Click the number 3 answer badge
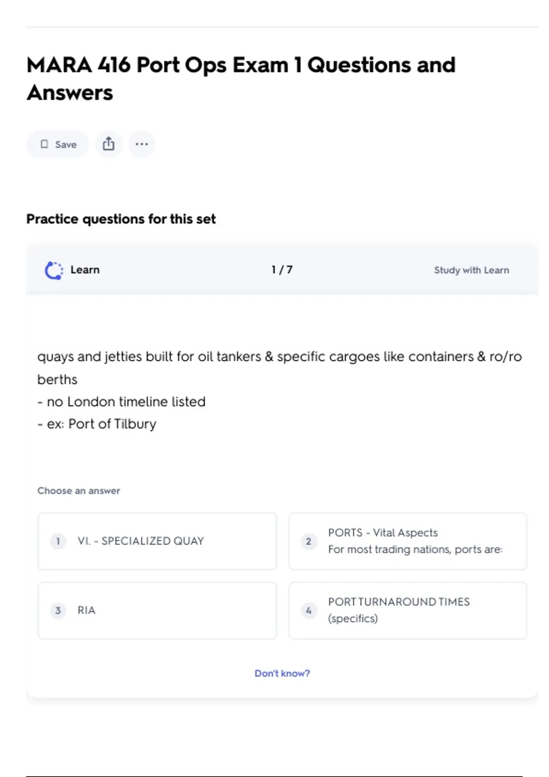 tap(58, 610)
